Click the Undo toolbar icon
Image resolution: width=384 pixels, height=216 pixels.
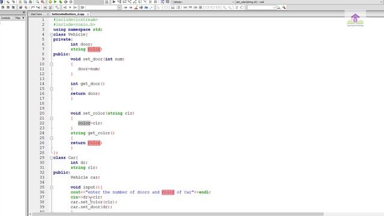8,2
